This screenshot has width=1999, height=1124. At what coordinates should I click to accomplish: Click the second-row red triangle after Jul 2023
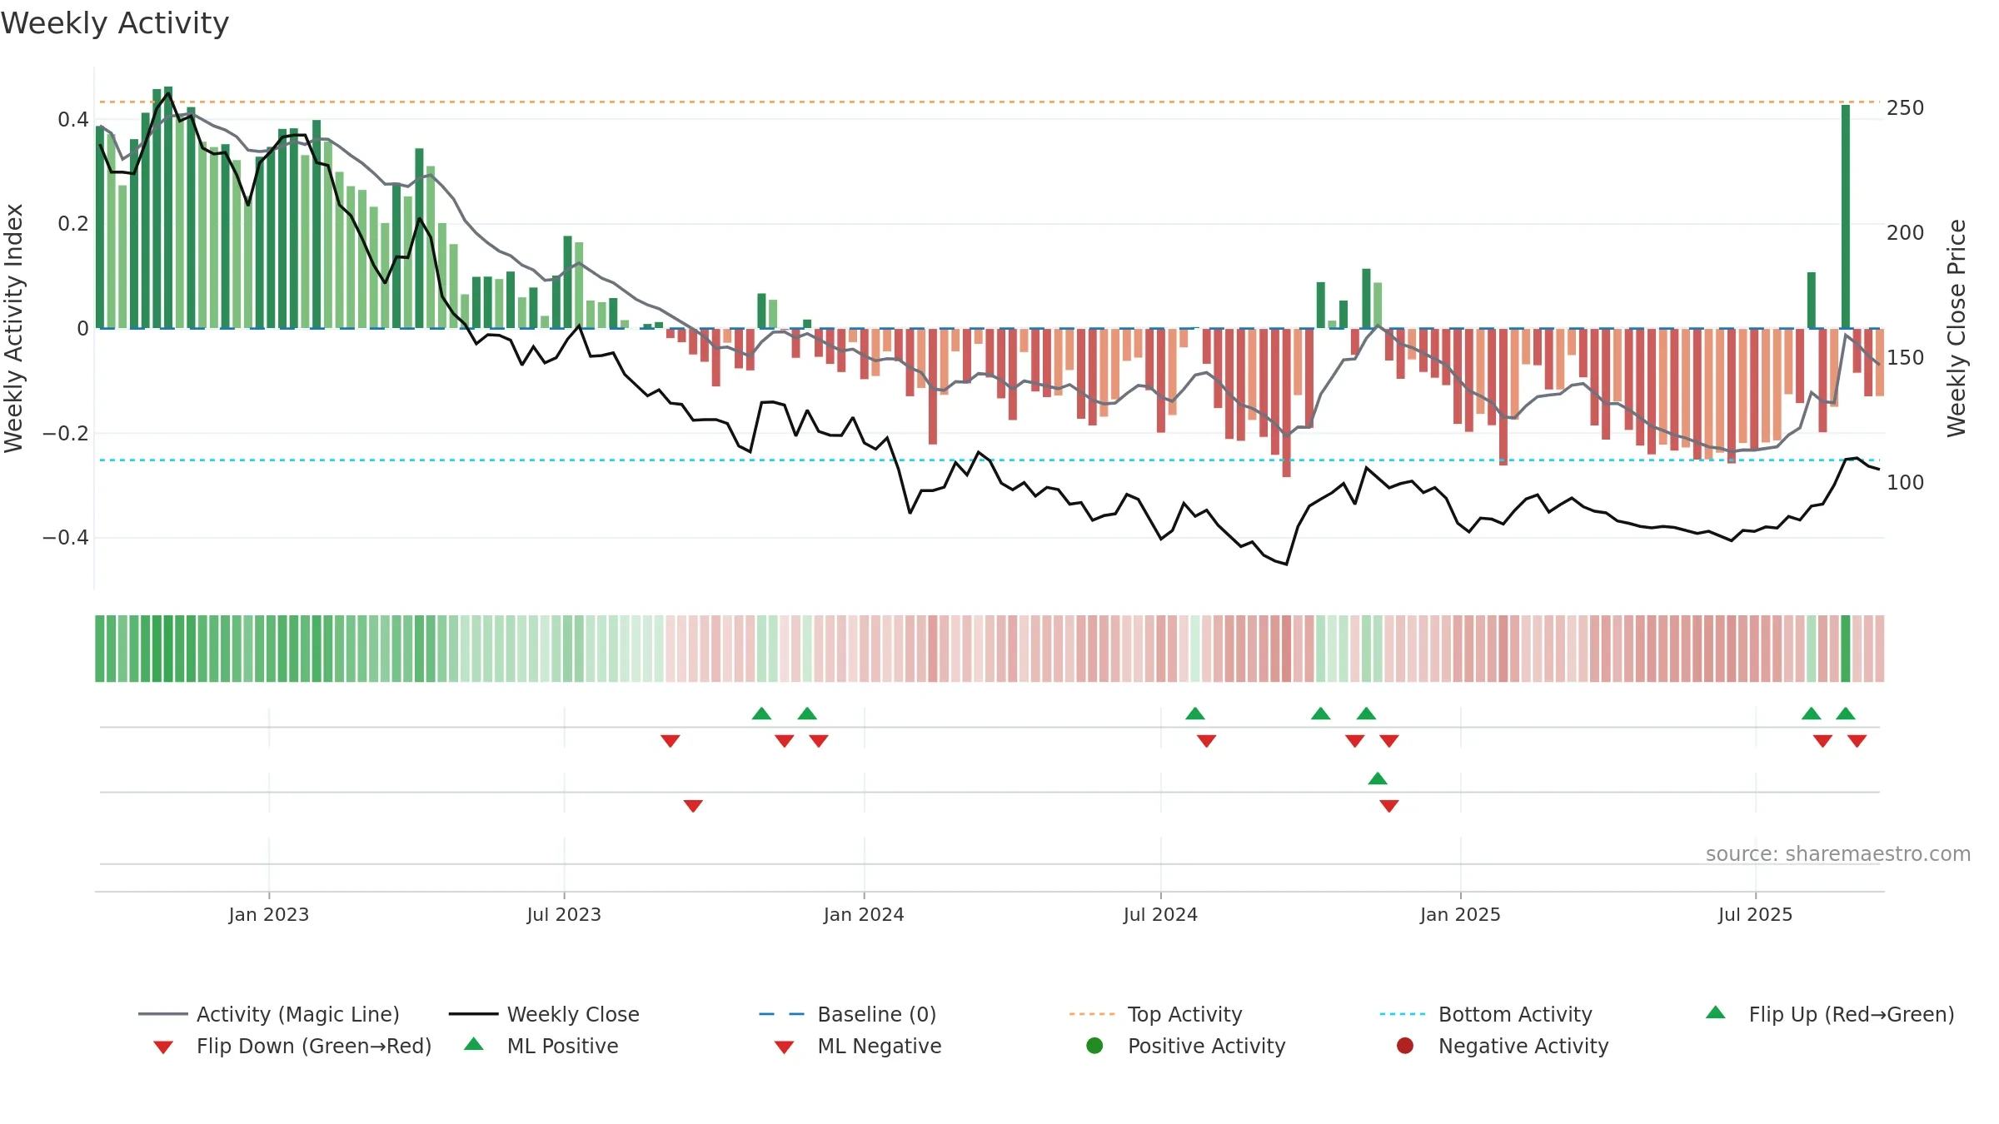(693, 806)
